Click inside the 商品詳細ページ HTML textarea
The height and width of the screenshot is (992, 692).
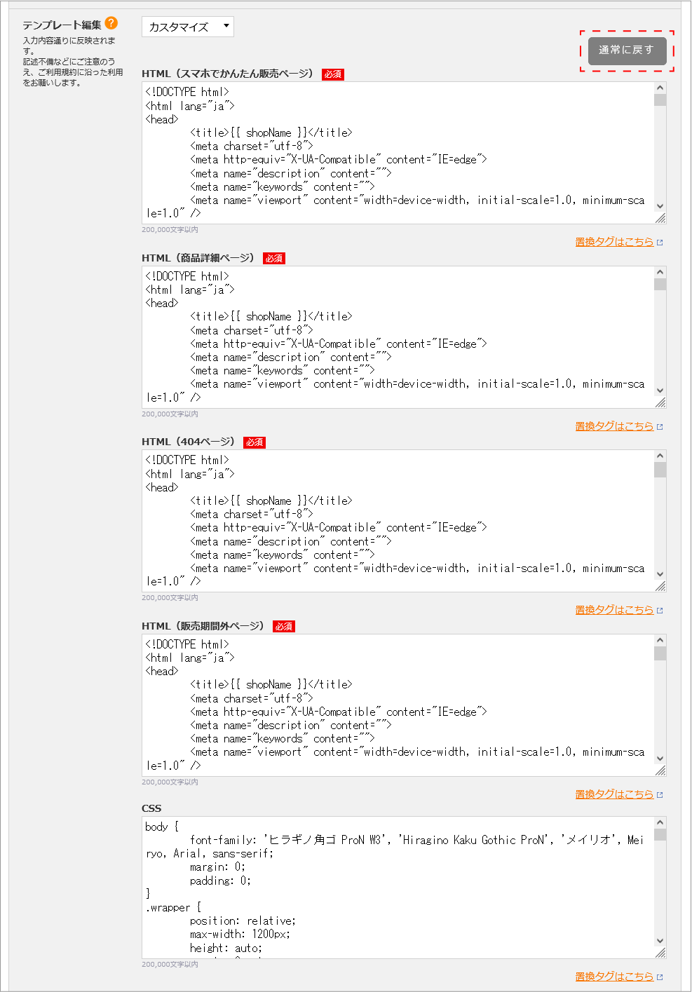tap(398, 337)
